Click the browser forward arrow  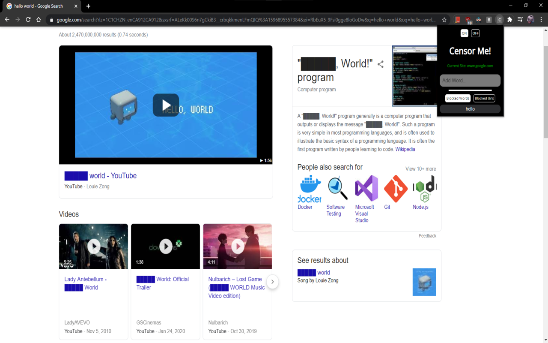[x=18, y=20]
